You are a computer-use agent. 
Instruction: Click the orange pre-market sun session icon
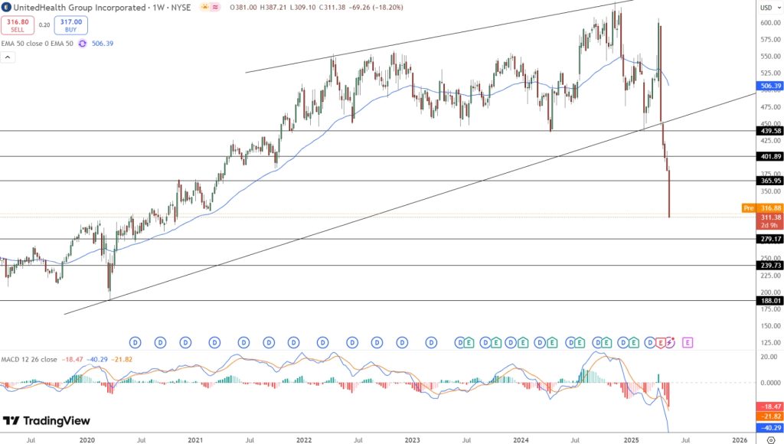pos(205,8)
